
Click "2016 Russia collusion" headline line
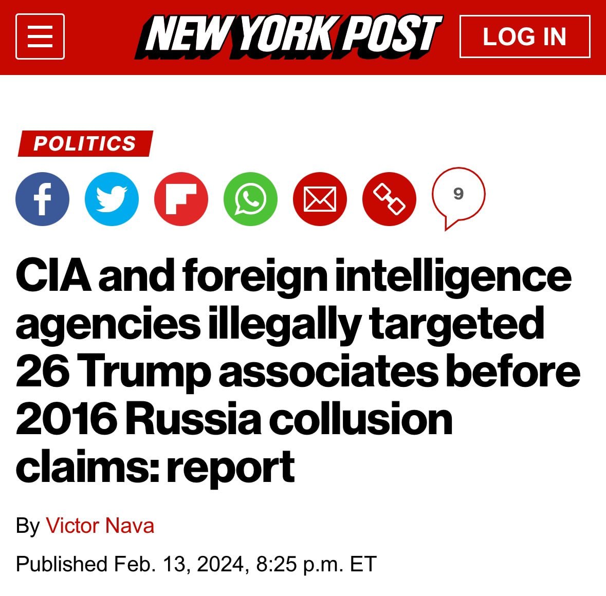(x=234, y=419)
